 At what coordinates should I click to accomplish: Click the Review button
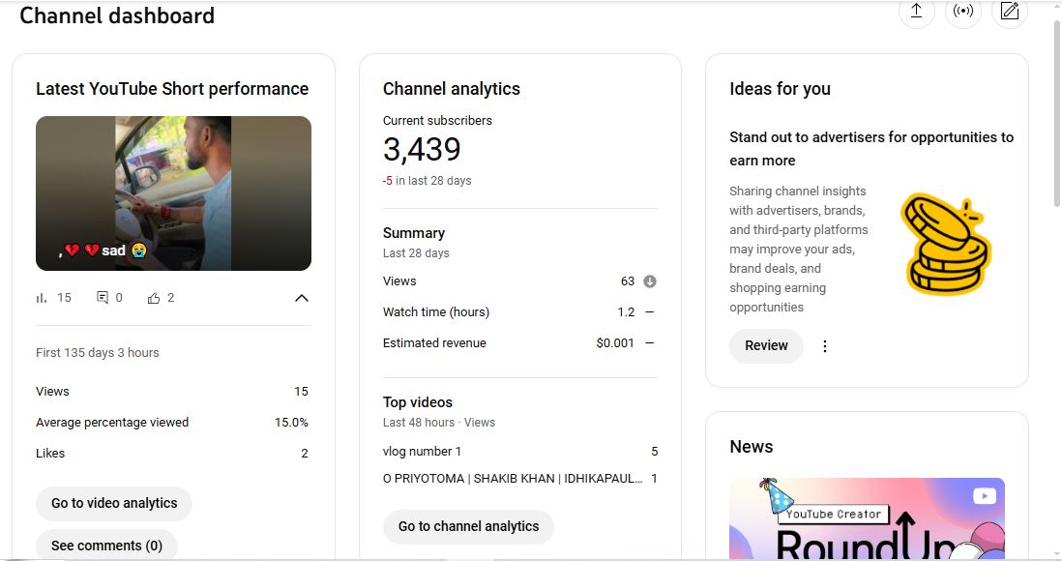(766, 345)
